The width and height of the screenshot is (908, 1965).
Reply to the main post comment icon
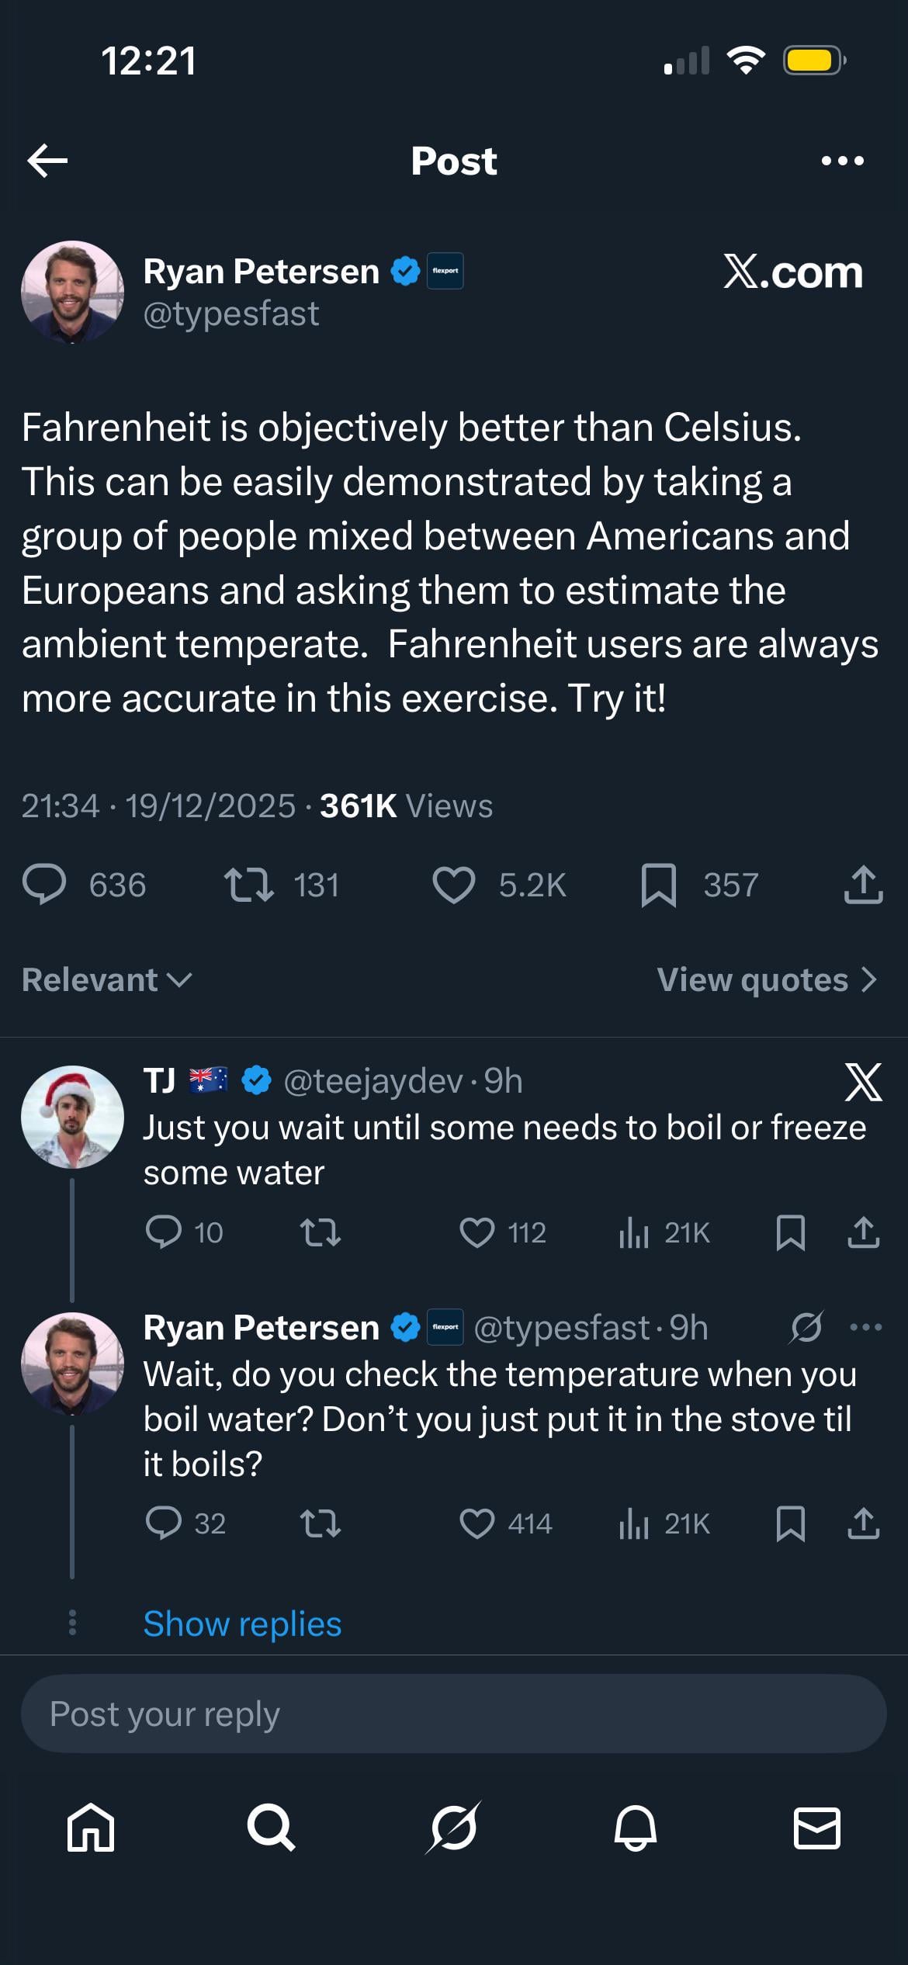44,885
